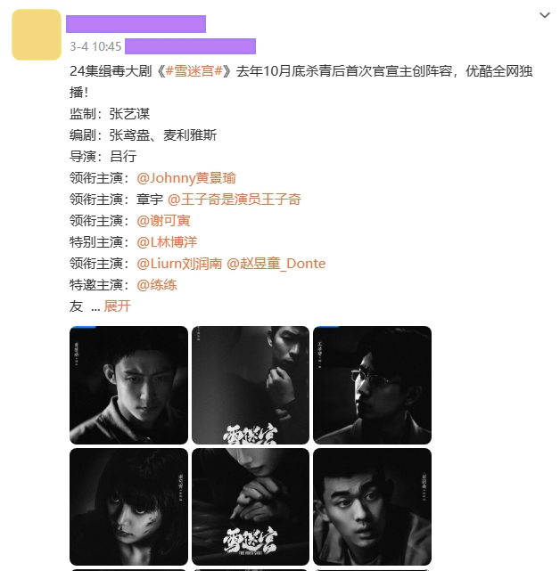Expand full post text with 展开

pyautogui.click(x=117, y=306)
